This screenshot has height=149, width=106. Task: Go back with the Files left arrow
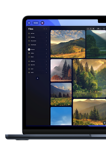[x=44, y=29]
